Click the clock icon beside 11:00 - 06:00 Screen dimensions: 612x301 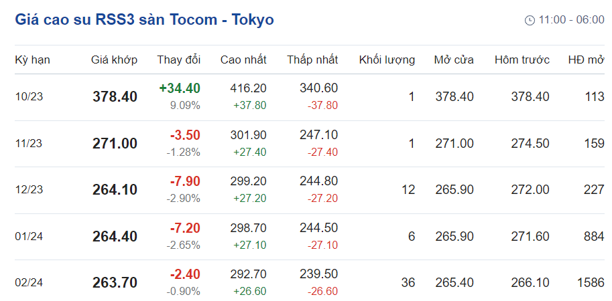tap(530, 21)
